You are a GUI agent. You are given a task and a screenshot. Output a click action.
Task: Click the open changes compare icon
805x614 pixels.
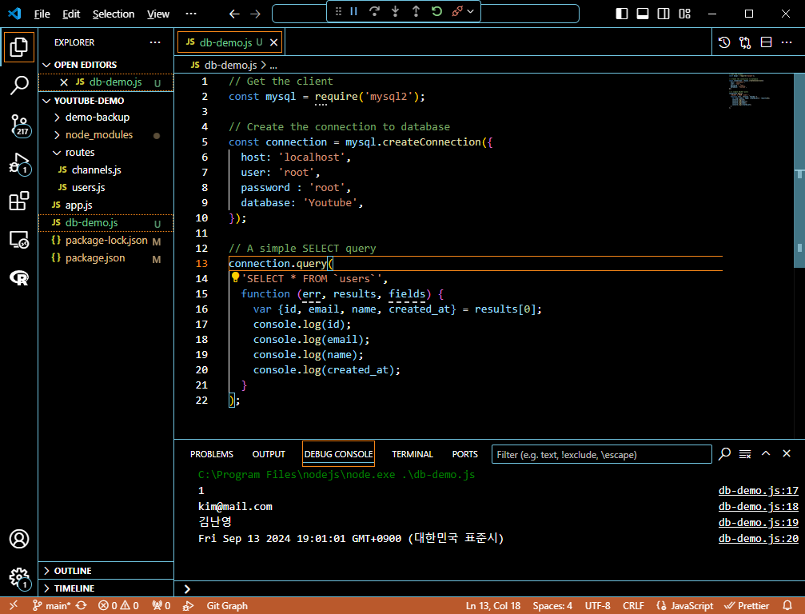tap(745, 42)
